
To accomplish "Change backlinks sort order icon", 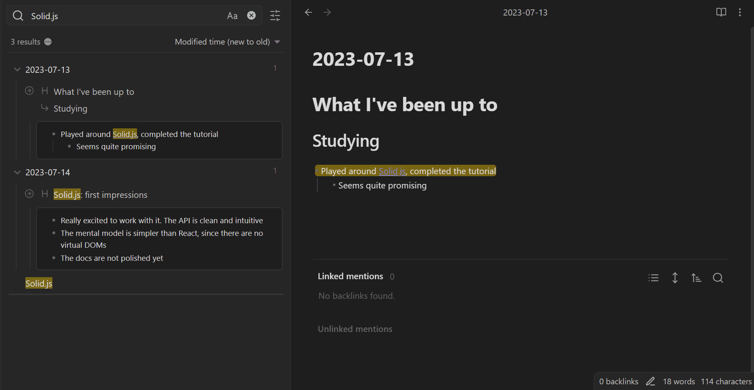I will pyautogui.click(x=696, y=278).
